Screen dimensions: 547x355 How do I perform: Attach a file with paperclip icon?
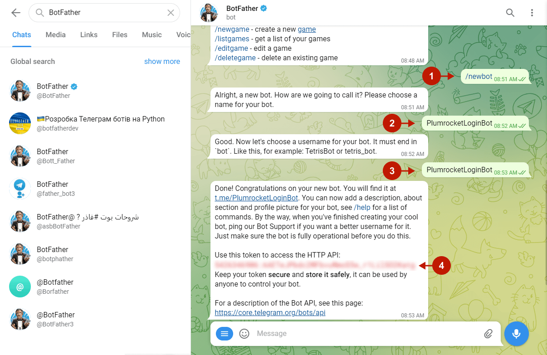click(488, 334)
